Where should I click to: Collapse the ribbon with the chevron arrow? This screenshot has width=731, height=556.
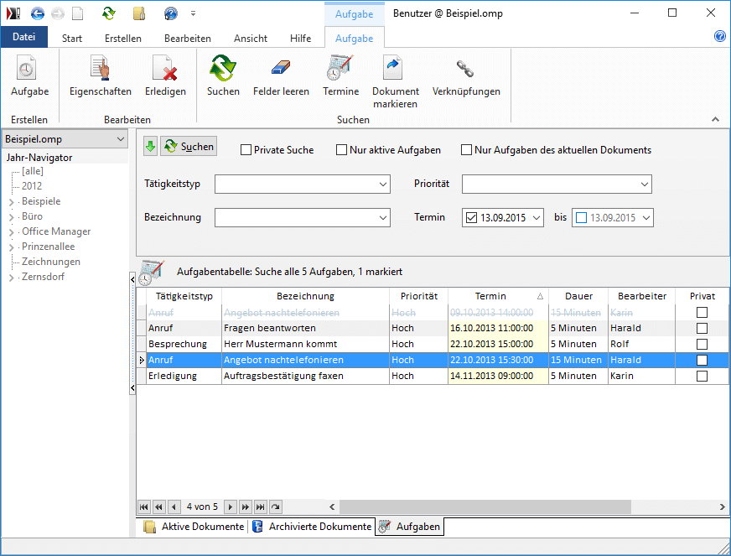715,119
